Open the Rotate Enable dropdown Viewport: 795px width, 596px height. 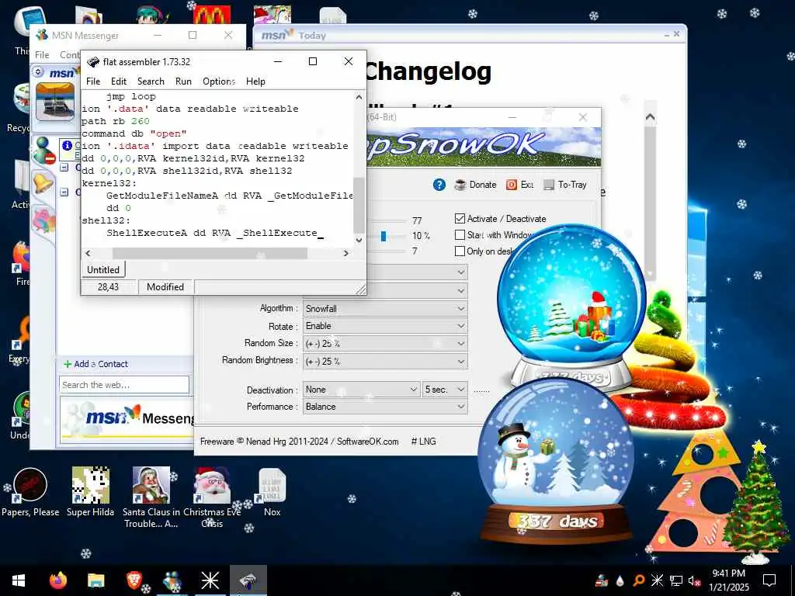point(385,326)
